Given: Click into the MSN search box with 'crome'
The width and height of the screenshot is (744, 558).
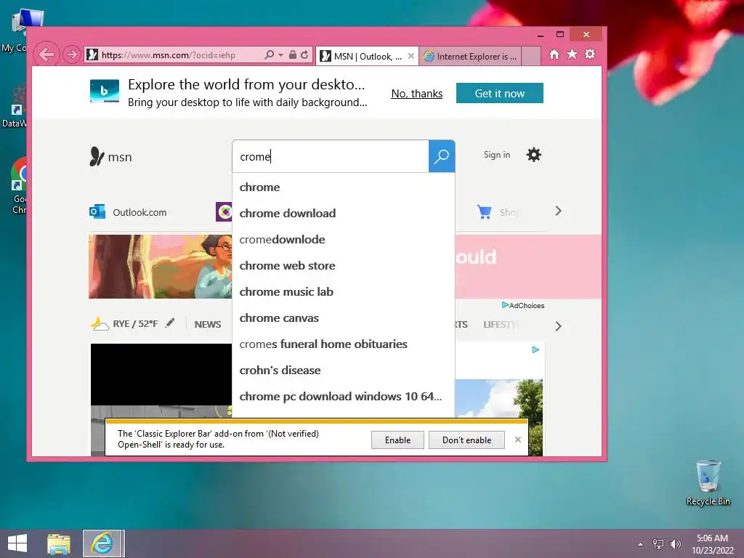Looking at the screenshot, I should 331,157.
